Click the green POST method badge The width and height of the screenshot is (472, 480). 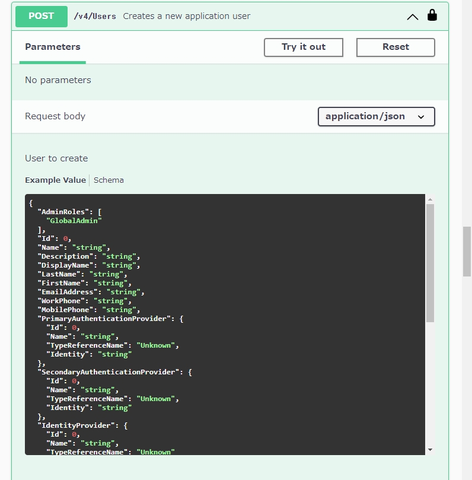(42, 16)
